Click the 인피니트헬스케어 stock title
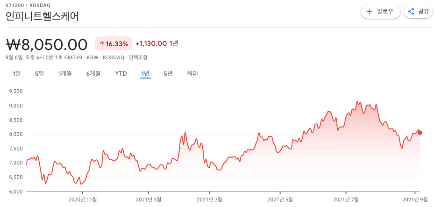The image size is (434, 207). pos(42,16)
